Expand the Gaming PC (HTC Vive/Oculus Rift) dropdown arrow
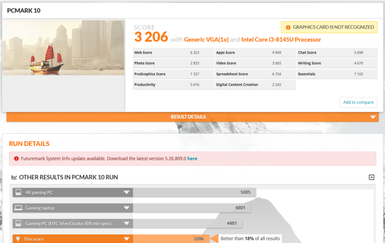Viewport: 385px width, 243px height. [127, 223]
